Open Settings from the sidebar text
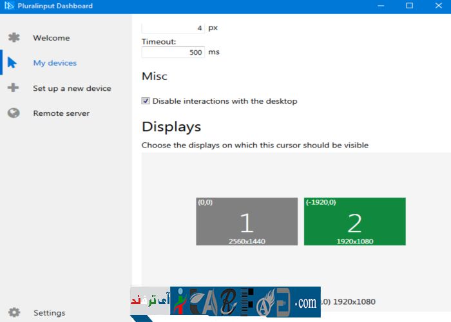Image resolution: width=451 pixels, height=322 pixels. point(50,313)
